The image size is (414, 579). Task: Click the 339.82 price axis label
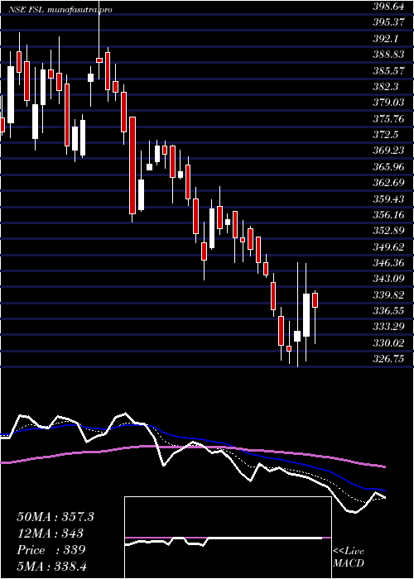[x=388, y=295]
